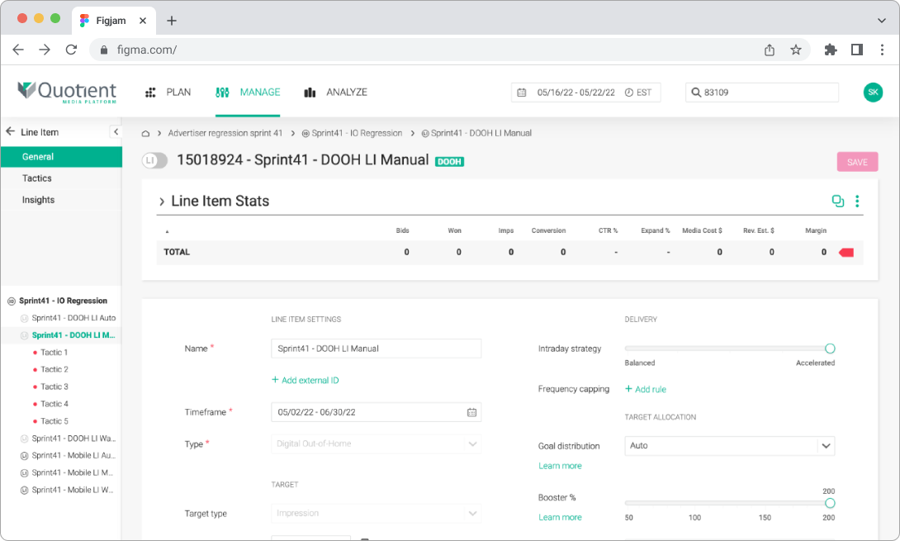Click the home breadcrumb icon

pos(146,133)
